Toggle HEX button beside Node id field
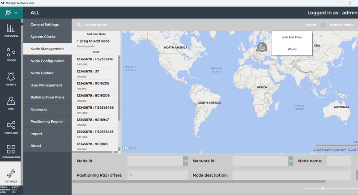The width and height of the screenshot is (358, 195). tap(185, 161)
